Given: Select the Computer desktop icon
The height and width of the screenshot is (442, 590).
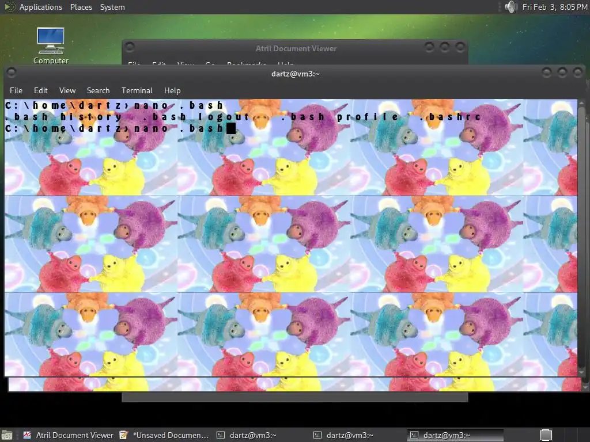Looking at the screenshot, I should click(x=51, y=46).
